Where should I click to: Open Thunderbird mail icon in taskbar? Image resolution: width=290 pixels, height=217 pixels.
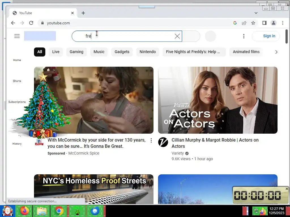95,211
